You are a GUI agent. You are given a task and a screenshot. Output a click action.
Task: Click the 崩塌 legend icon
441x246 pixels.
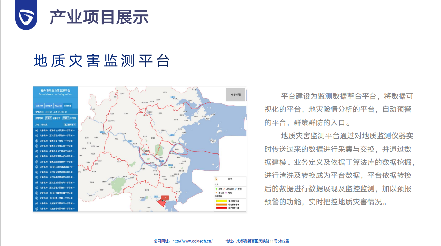pos(216,189)
